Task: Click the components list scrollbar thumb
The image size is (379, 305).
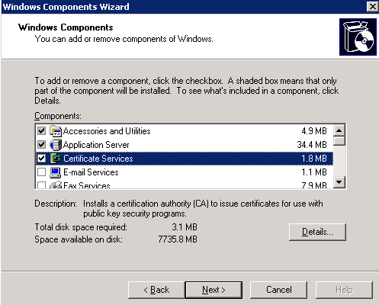Action: point(339,141)
